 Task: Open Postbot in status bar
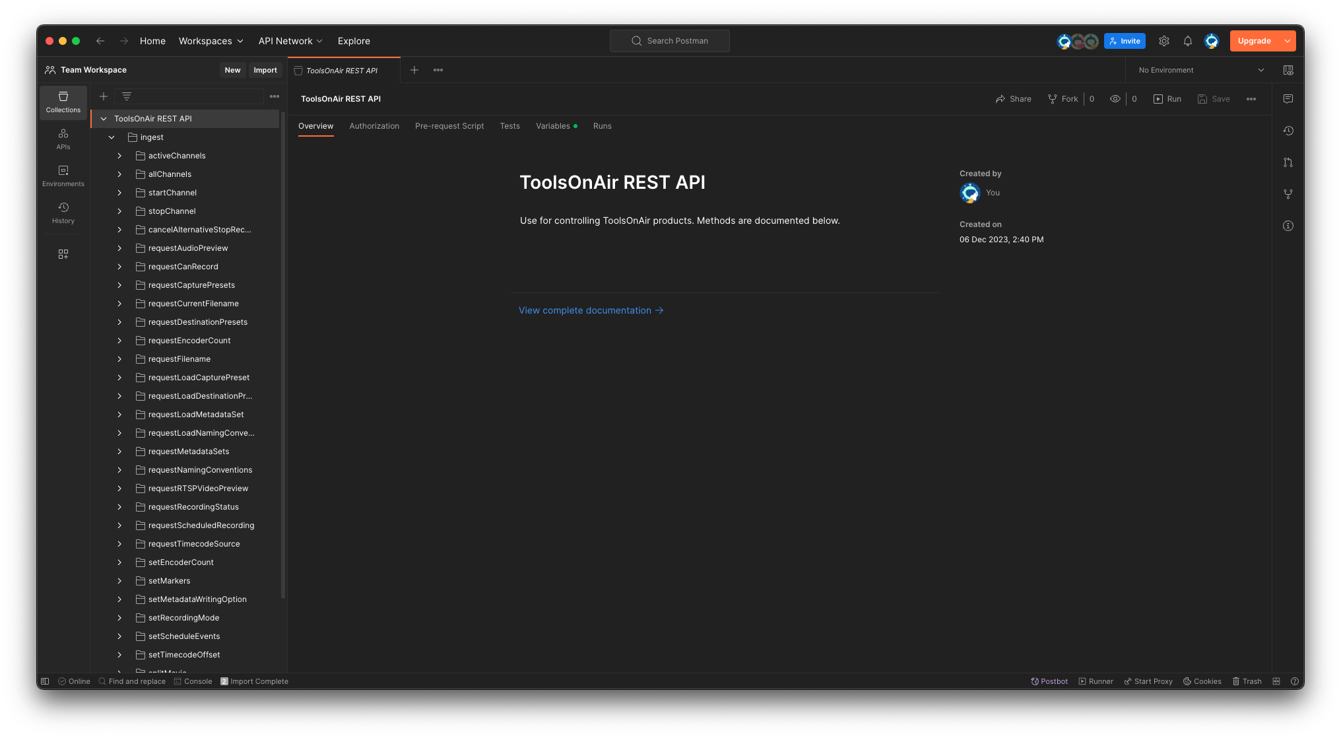point(1049,681)
